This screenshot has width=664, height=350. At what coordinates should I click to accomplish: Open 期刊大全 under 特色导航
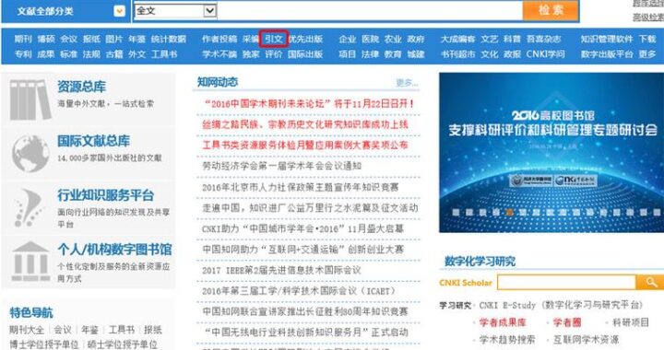(27, 330)
